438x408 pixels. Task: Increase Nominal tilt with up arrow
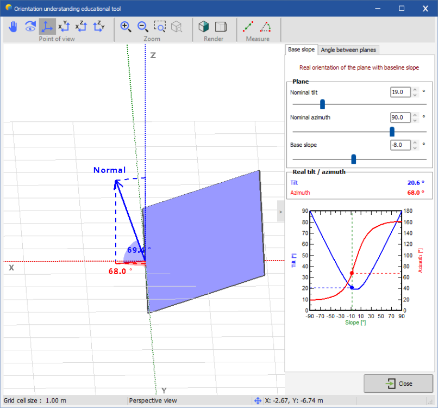pos(415,90)
